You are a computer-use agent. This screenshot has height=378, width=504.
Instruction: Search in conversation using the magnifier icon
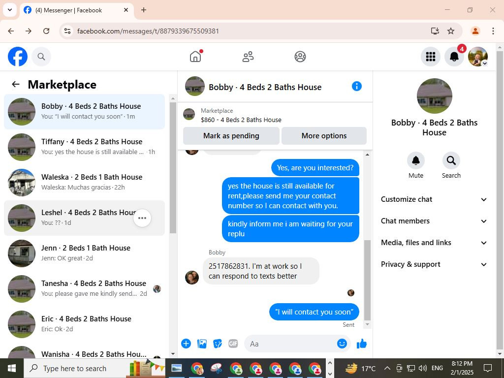pyautogui.click(x=451, y=160)
